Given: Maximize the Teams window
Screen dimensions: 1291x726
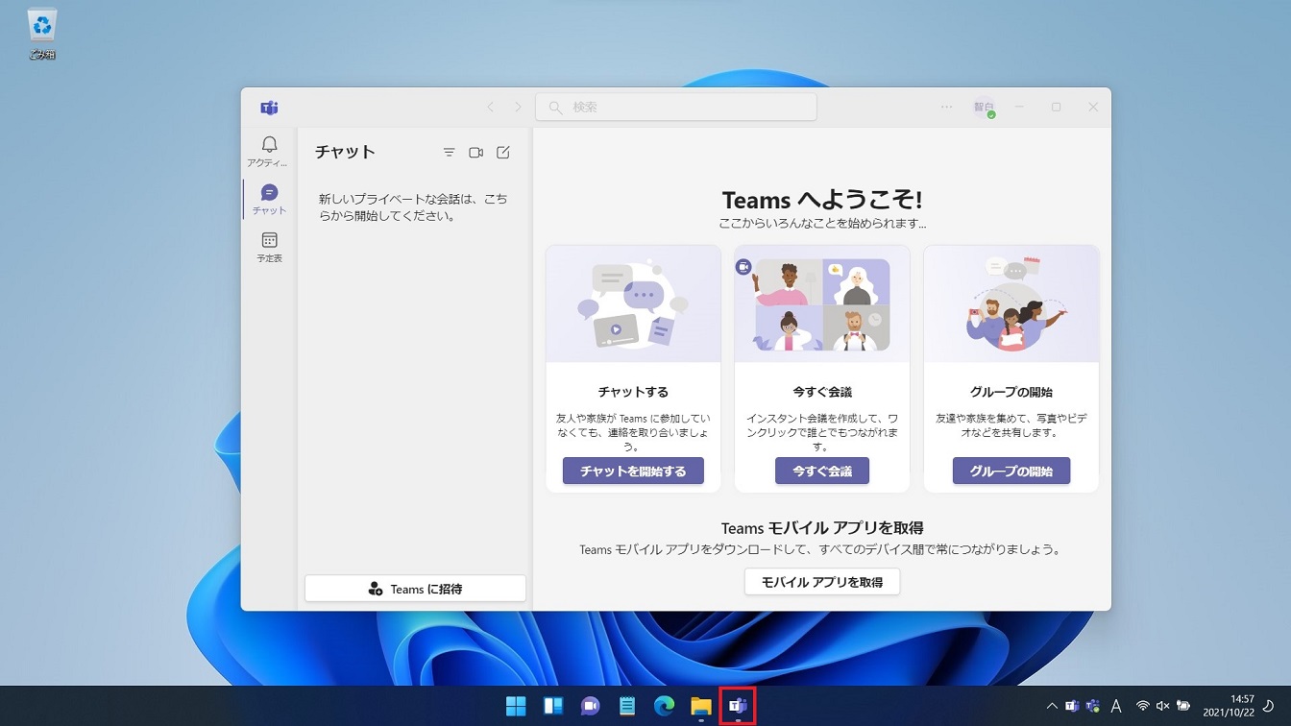Looking at the screenshot, I should pyautogui.click(x=1056, y=108).
